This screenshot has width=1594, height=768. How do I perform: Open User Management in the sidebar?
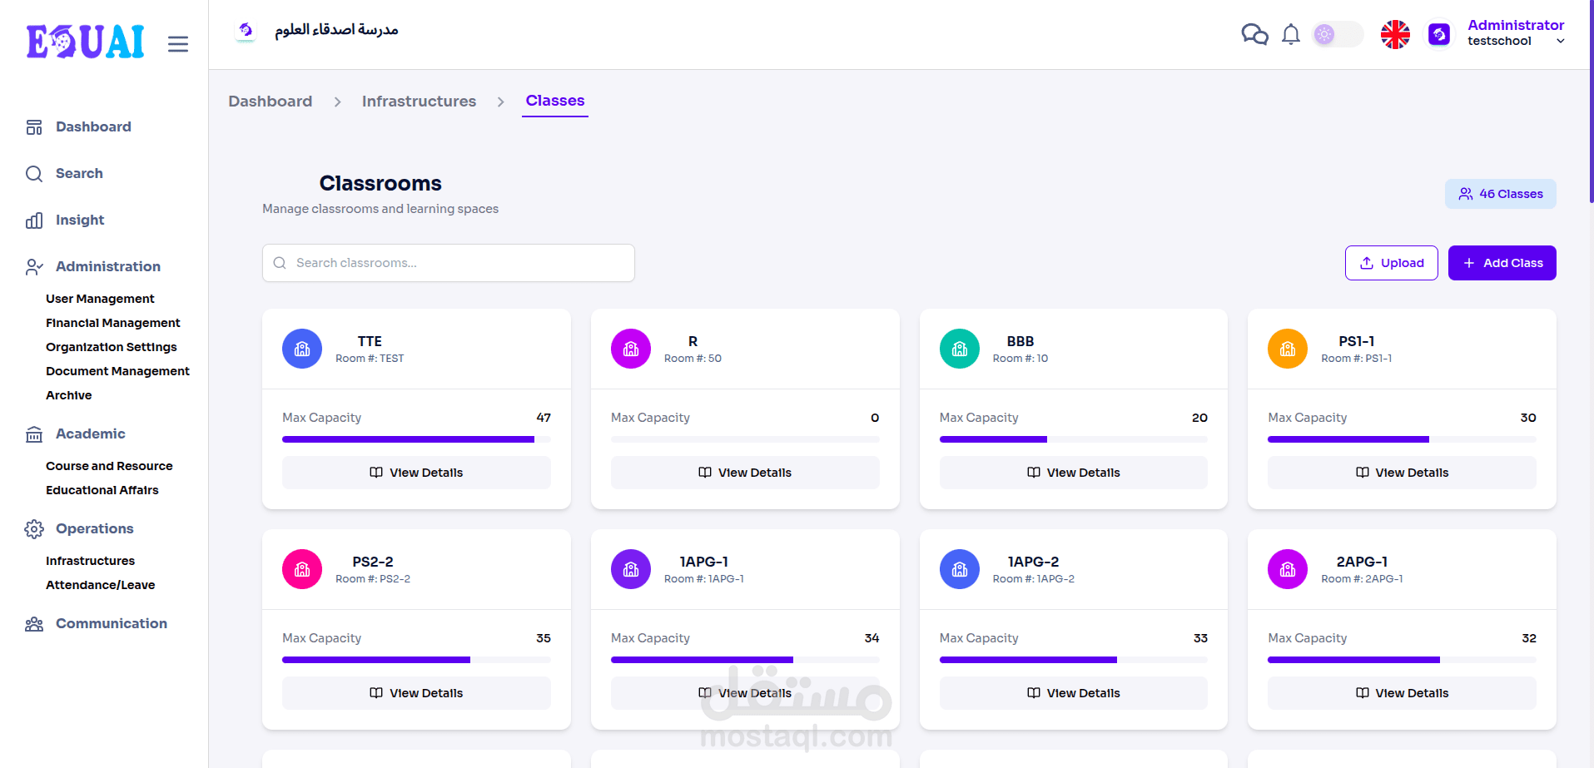(100, 299)
